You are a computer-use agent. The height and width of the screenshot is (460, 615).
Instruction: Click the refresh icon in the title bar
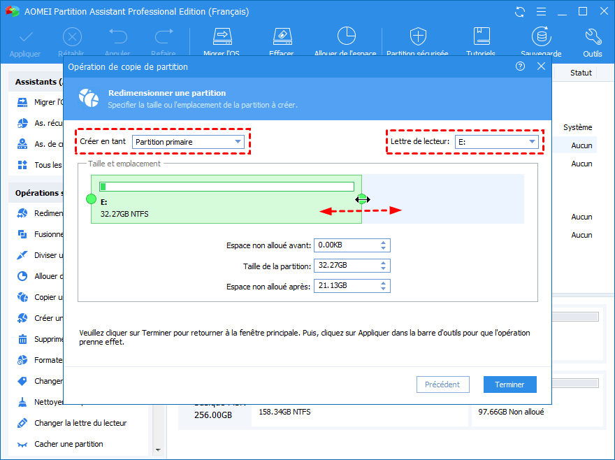[520, 12]
